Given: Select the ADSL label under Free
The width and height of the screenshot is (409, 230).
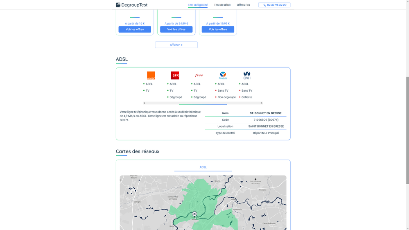Looking at the screenshot, I should [x=197, y=84].
